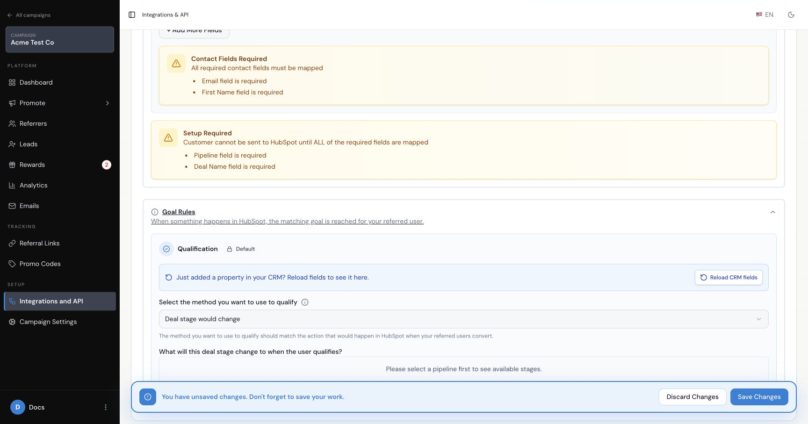The height and width of the screenshot is (424, 808).
Task: Go back to All campaigns
Action: [x=29, y=15]
